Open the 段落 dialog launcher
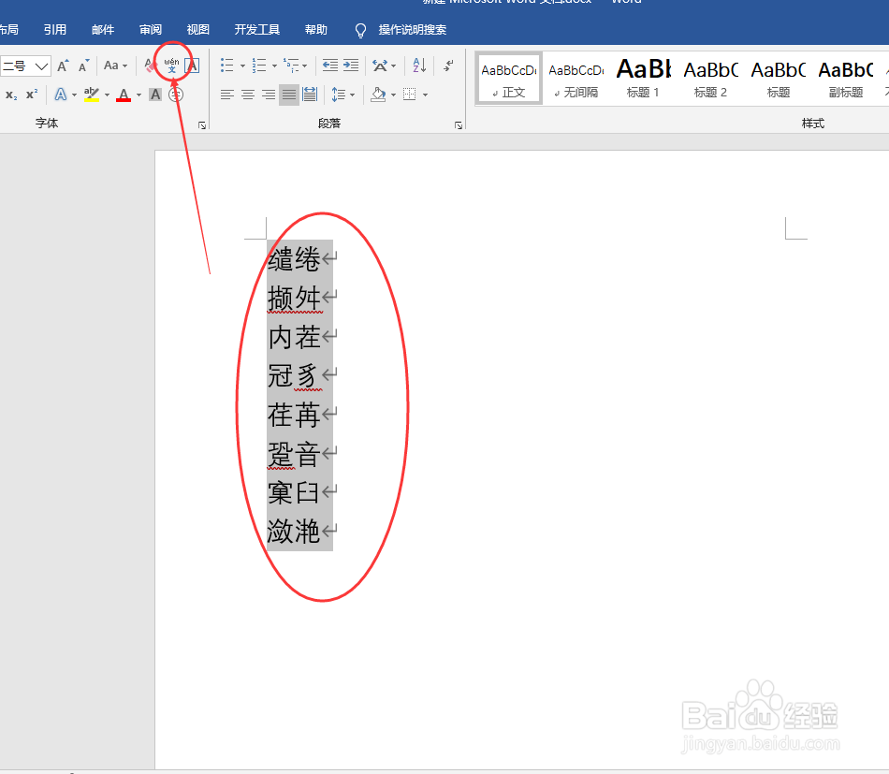Screen dimensions: 889x774 click(458, 124)
